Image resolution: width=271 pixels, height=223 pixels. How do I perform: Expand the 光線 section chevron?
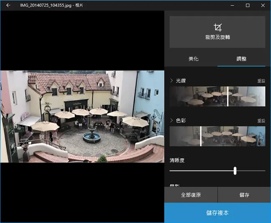(x=171, y=80)
